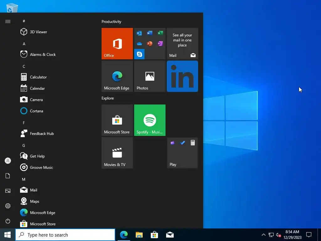Open PowerPoint in the Office apps tile
321x241 pixels.
pos(150,44)
